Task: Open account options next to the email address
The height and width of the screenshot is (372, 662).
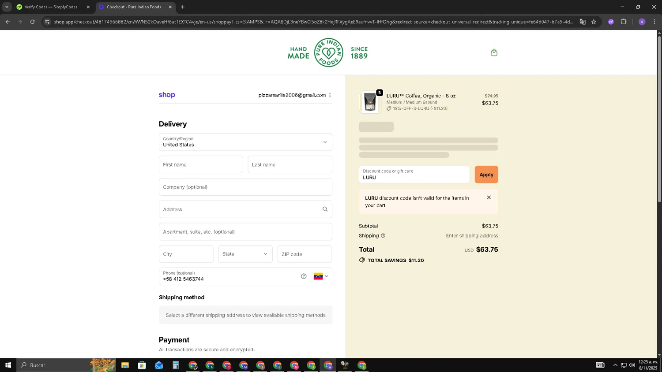Action: pyautogui.click(x=330, y=95)
